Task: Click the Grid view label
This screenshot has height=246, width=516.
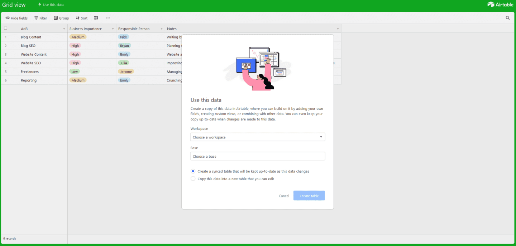Action: pos(14,5)
